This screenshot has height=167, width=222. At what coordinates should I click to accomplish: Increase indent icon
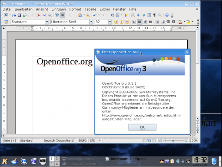click(x=173, y=22)
